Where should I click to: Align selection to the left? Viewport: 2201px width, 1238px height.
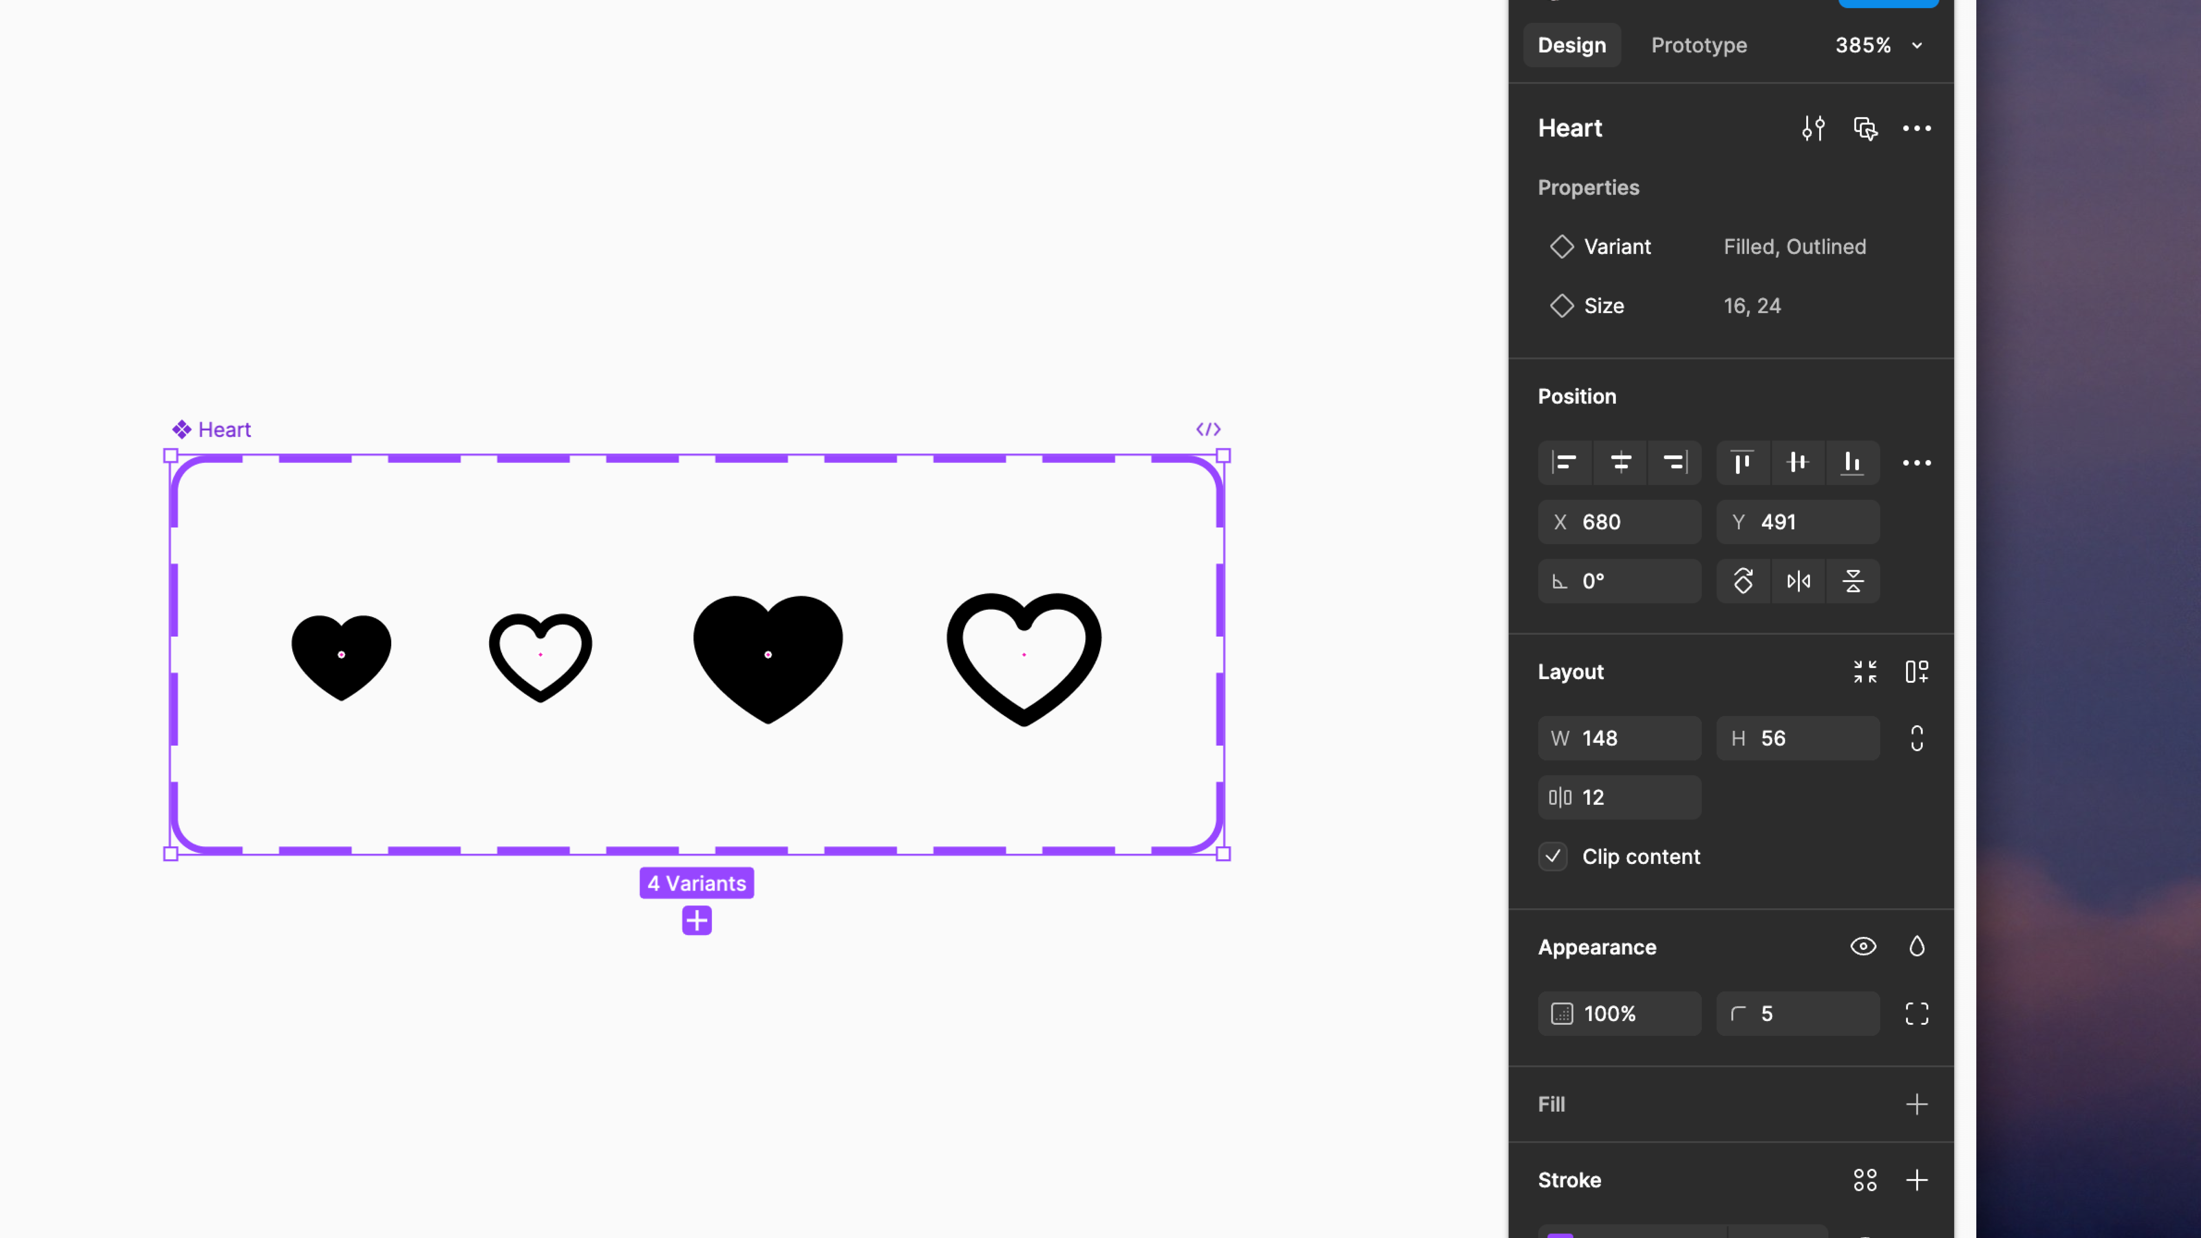(x=1564, y=462)
